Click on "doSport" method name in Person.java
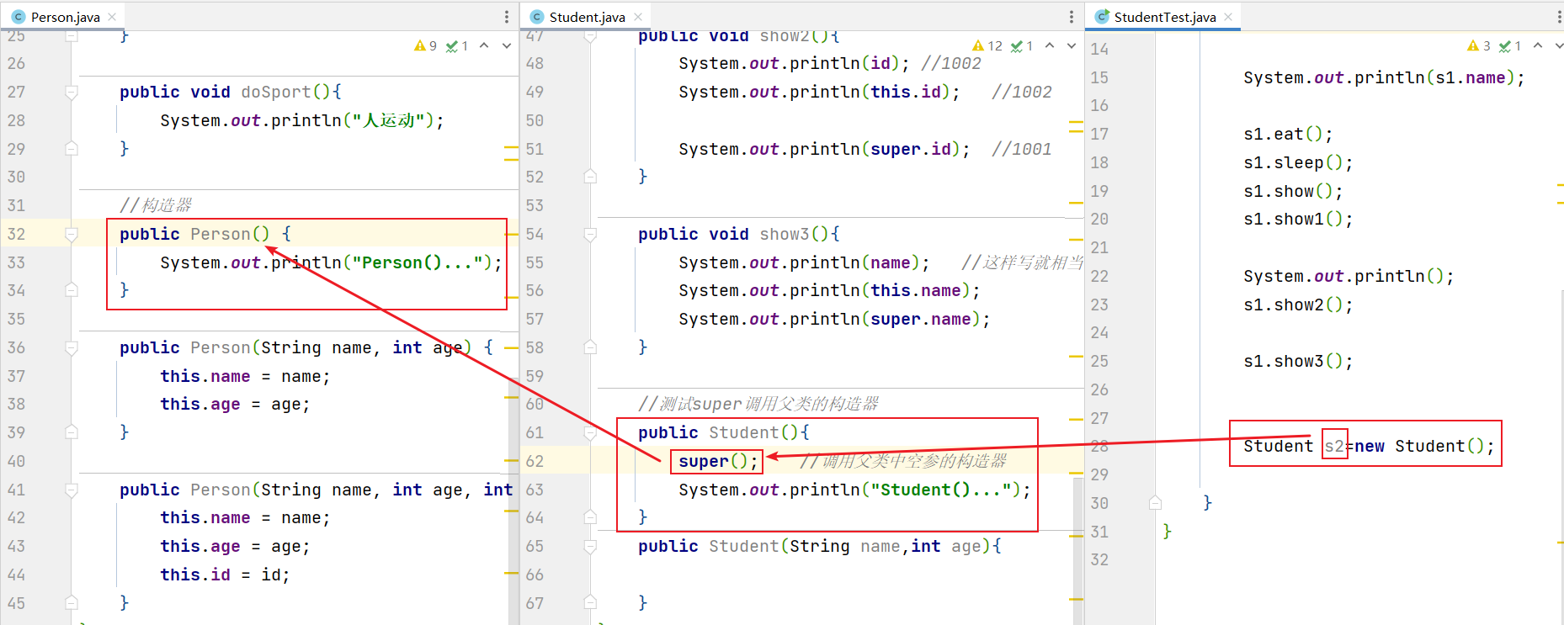The image size is (1564, 625). [x=276, y=92]
